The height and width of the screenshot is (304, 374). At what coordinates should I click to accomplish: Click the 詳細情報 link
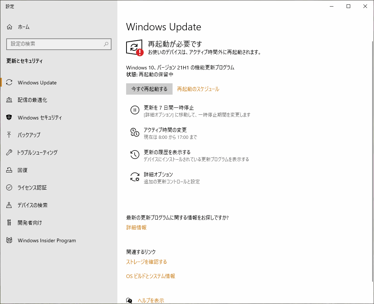click(136, 228)
